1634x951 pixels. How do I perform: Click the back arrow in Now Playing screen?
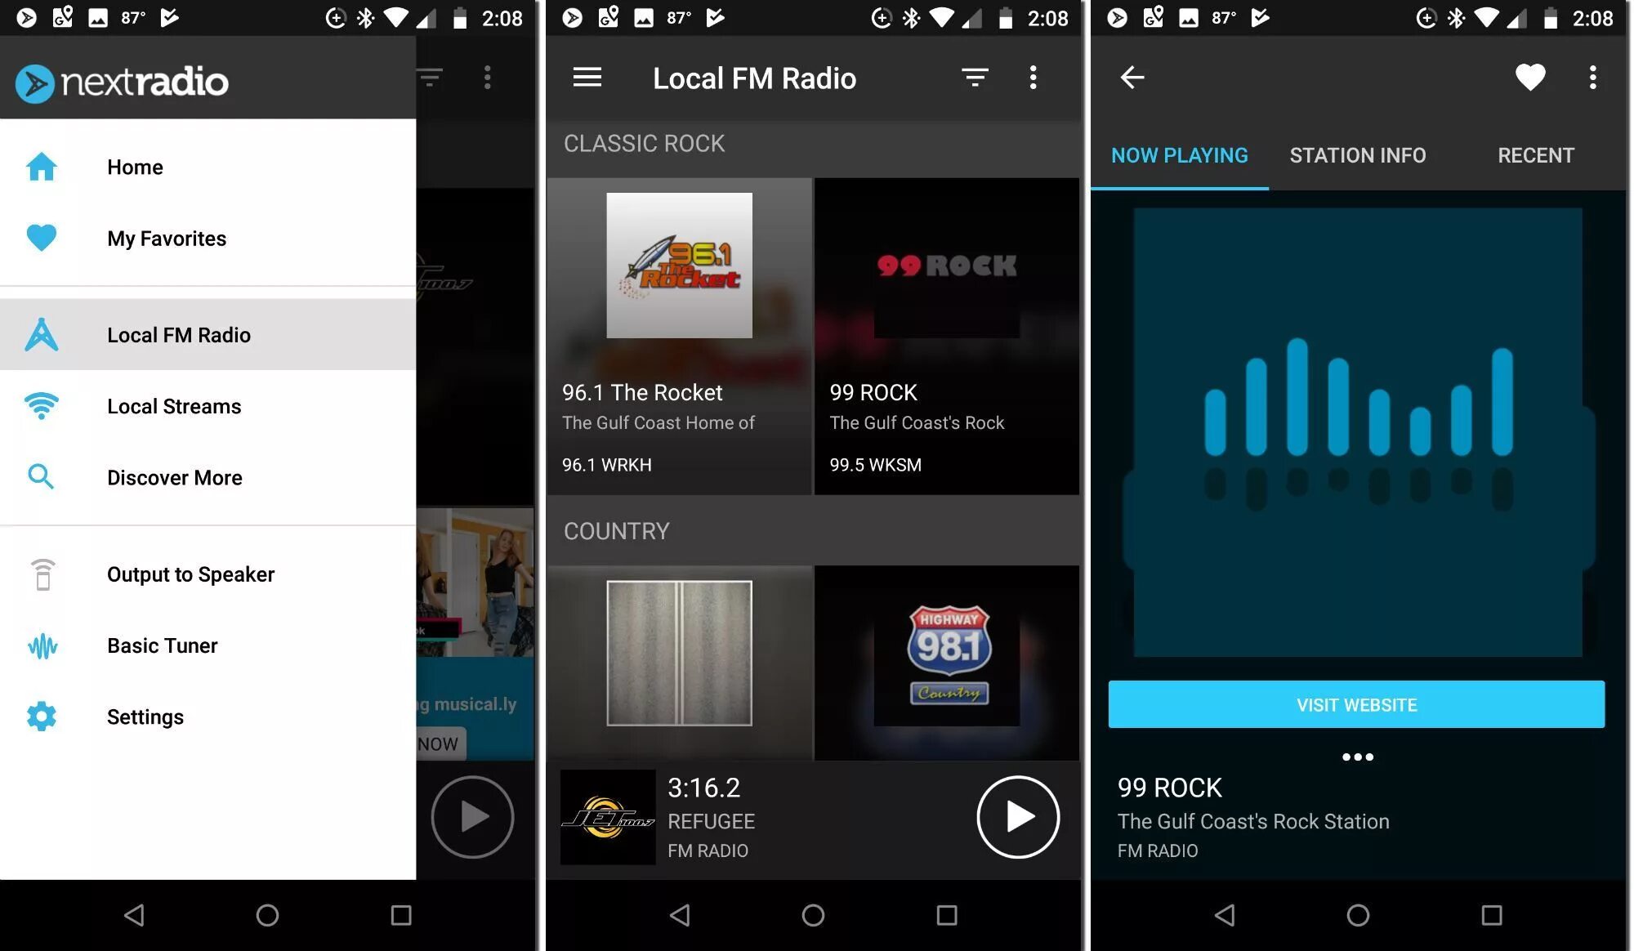coord(1132,77)
